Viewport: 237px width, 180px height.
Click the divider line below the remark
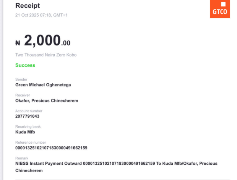click(x=122, y=179)
